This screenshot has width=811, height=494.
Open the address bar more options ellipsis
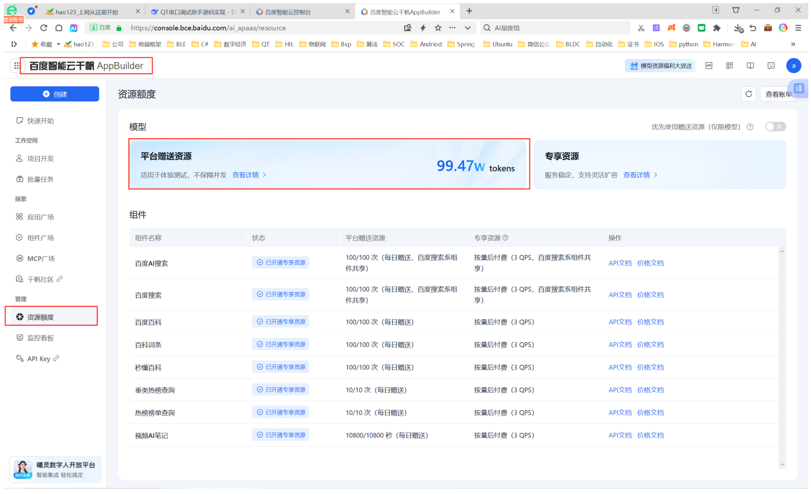(x=452, y=28)
